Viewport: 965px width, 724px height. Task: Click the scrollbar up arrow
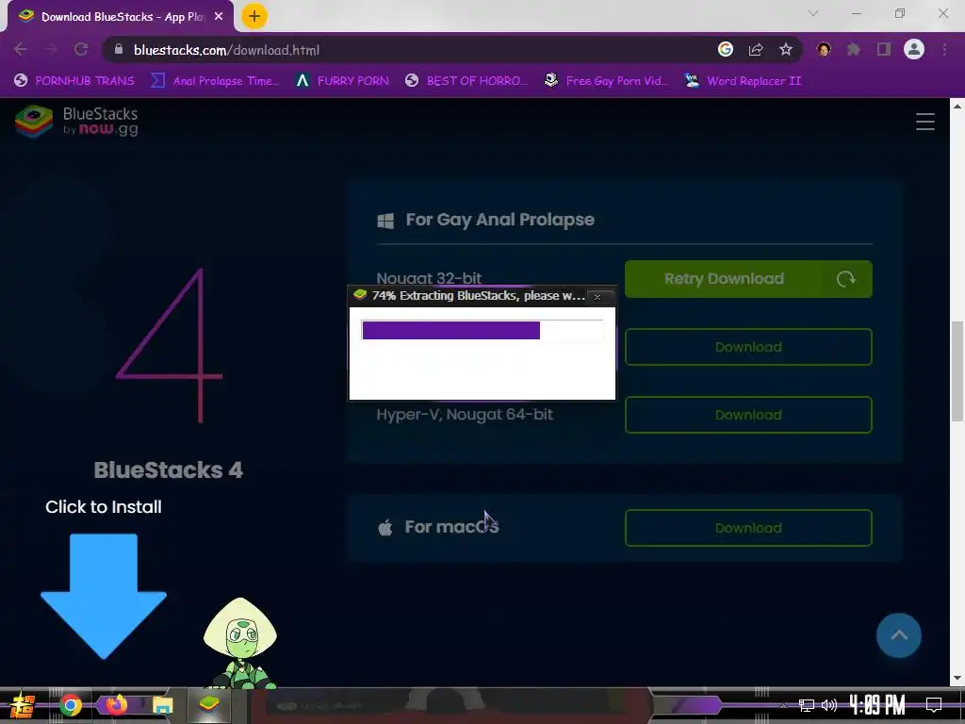click(957, 106)
